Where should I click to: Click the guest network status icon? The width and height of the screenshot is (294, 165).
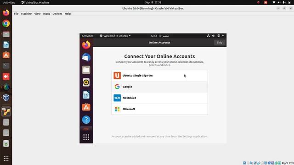(x=208, y=36)
